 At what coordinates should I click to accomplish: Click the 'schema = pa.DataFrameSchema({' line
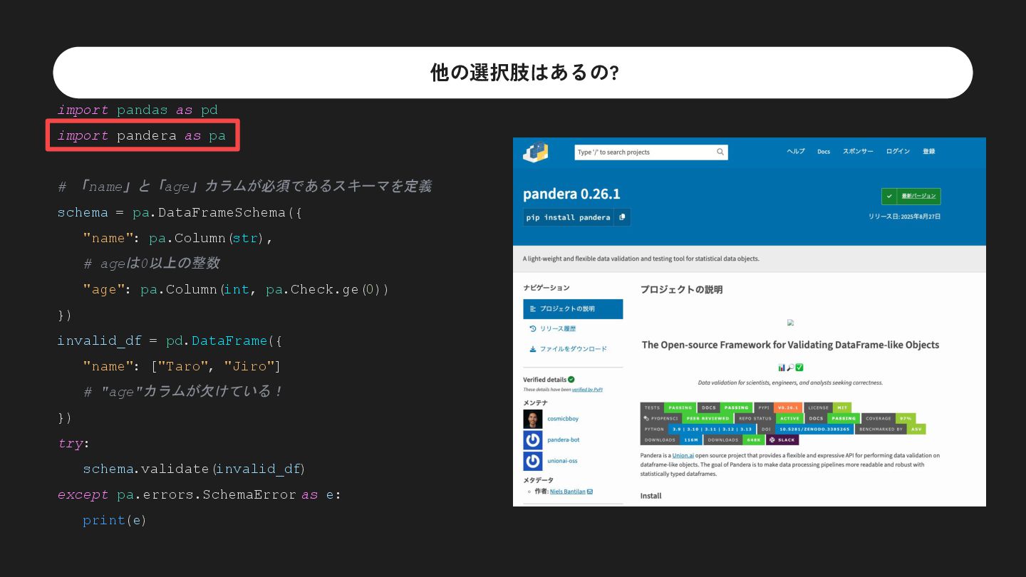click(x=180, y=212)
